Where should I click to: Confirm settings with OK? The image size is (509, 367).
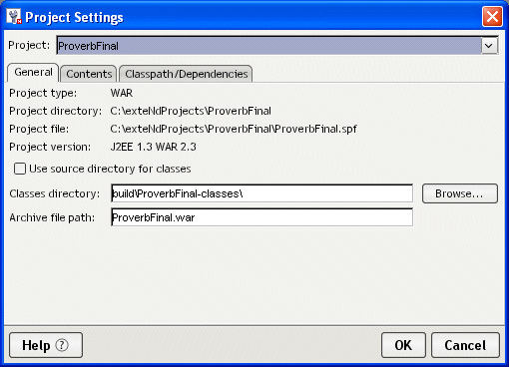pyautogui.click(x=403, y=345)
